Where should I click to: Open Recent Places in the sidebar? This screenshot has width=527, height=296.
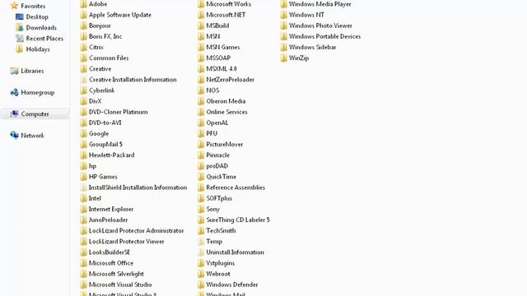tap(44, 39)
